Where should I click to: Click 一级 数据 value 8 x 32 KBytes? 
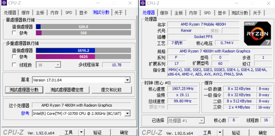click(x=239, y=89)
